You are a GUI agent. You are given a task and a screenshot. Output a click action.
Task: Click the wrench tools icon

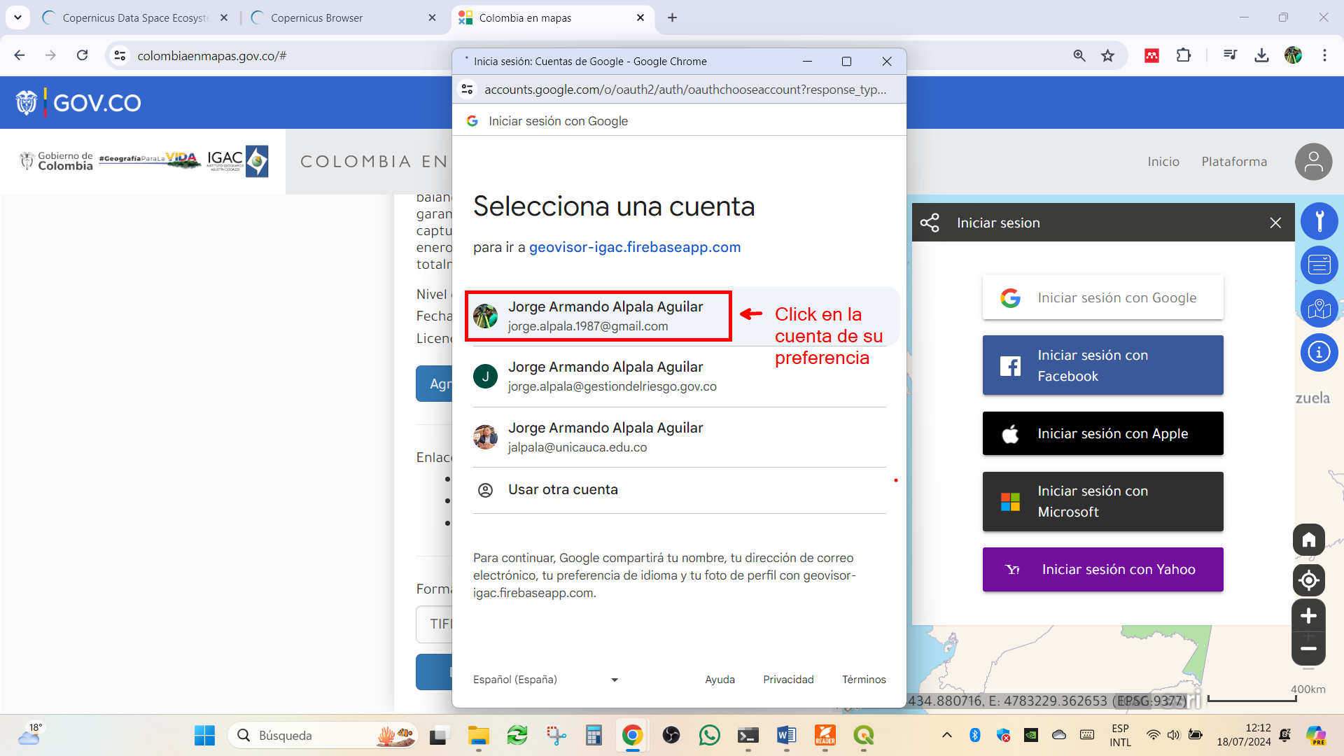[1319, 221]
